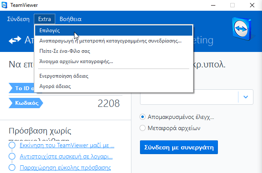The image size is (262, 173).
Task: Open Άνοιγμα αρχείων καταγραφής menu entry
Action: (113, 61)
